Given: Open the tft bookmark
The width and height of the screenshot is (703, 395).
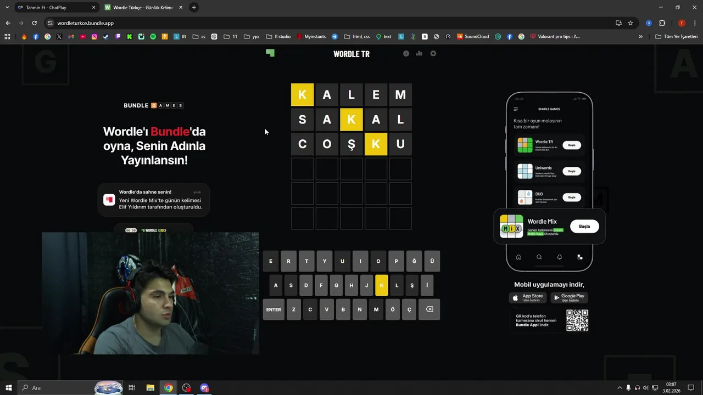Looking at the screenshot, I should [x=180, y=37].
